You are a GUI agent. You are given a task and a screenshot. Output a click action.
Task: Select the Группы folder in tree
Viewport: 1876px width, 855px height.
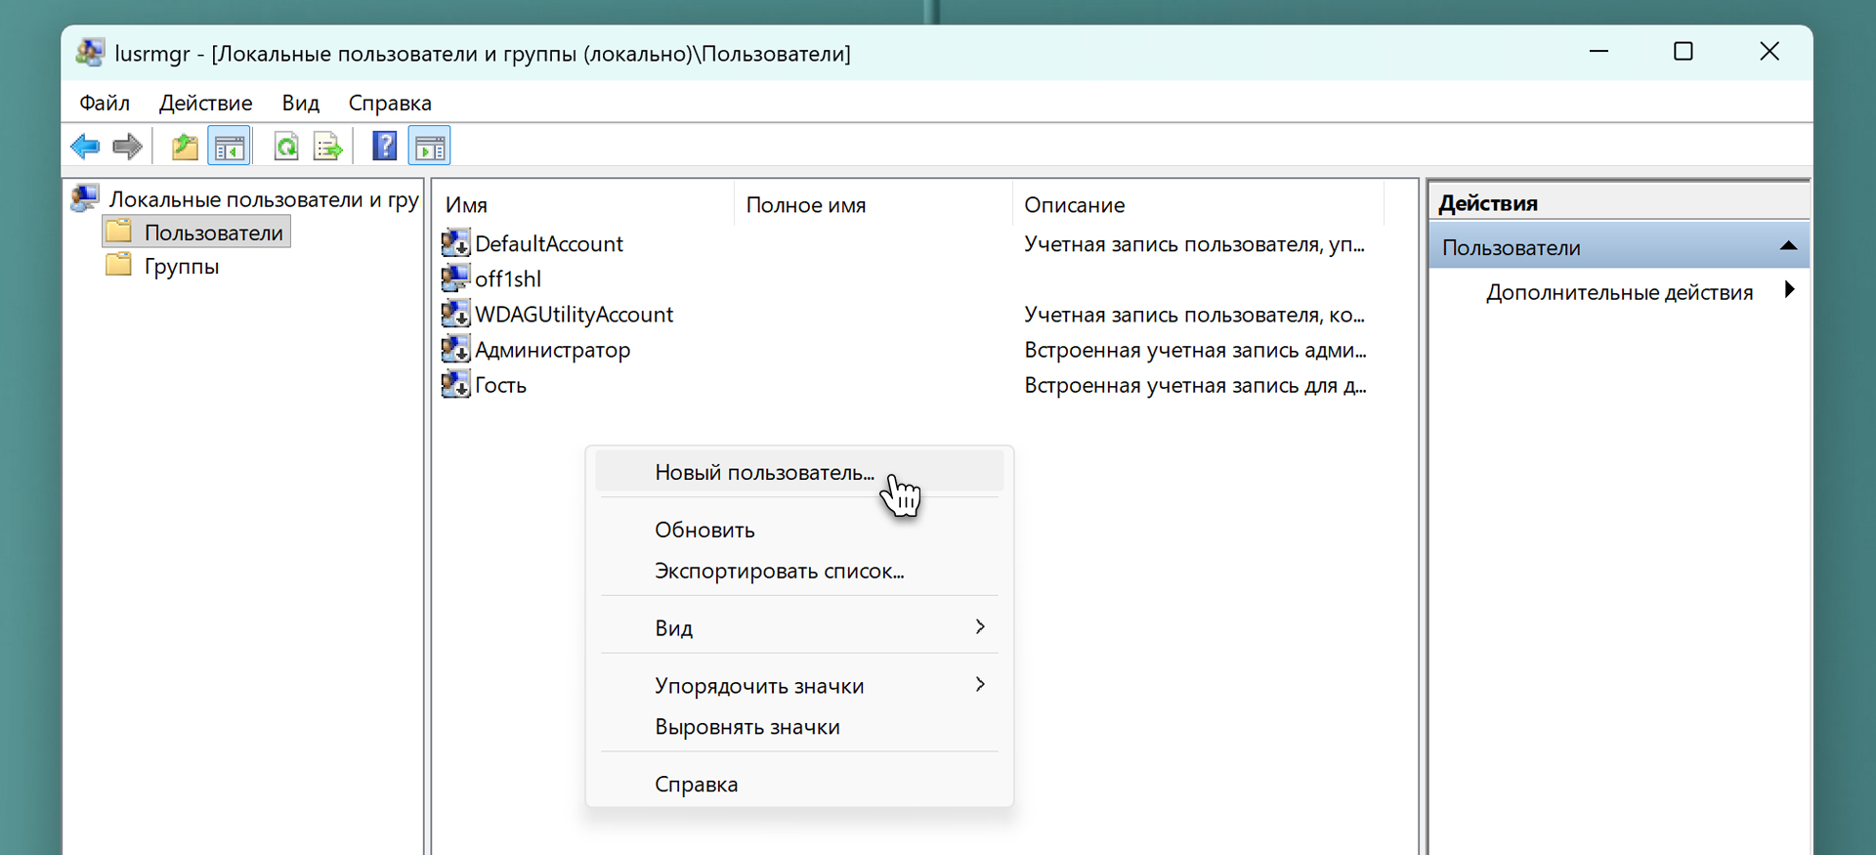(x=182, y=267)
